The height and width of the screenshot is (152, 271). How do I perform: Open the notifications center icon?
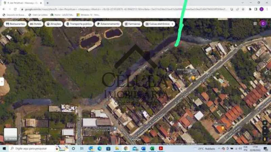pyautogui.click(x=266, y=148)
